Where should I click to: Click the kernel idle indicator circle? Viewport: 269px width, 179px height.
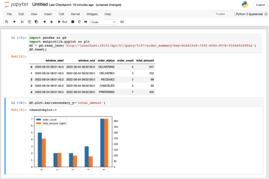[266, 14]
